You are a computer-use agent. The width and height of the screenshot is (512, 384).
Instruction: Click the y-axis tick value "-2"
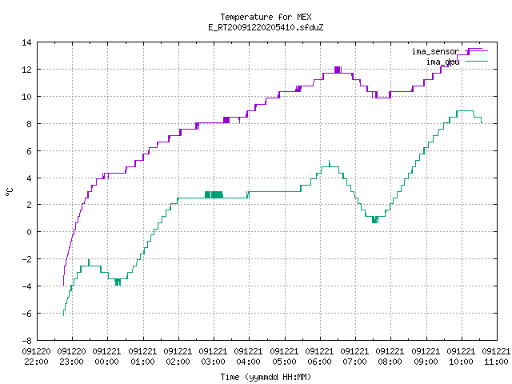26,259
